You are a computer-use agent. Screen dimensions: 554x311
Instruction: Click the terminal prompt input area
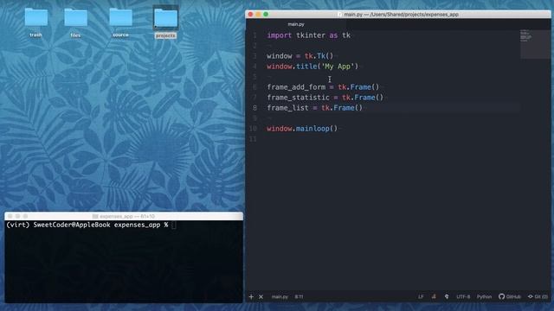[x=173, y=225]
